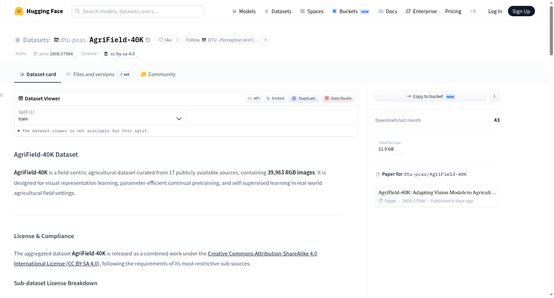Screen dimensions: 554x298
Task: Click the Sub-dataset License Breakdown heading
Action: tap(56, 283)
